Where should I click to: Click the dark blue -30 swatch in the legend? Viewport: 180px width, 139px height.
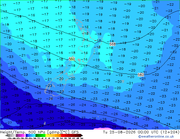pyautogui.click(x=27, y=136)
